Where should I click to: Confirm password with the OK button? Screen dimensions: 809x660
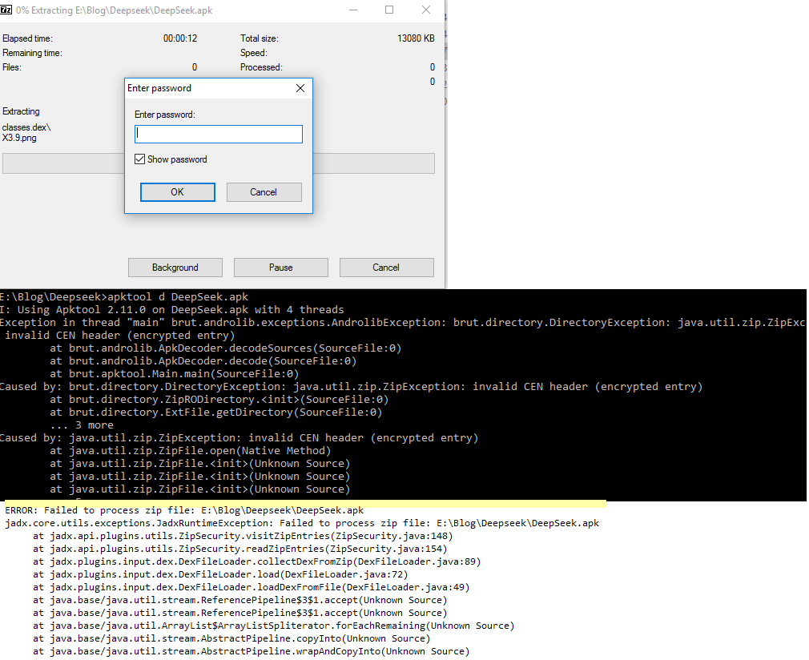tap(178, 192)
